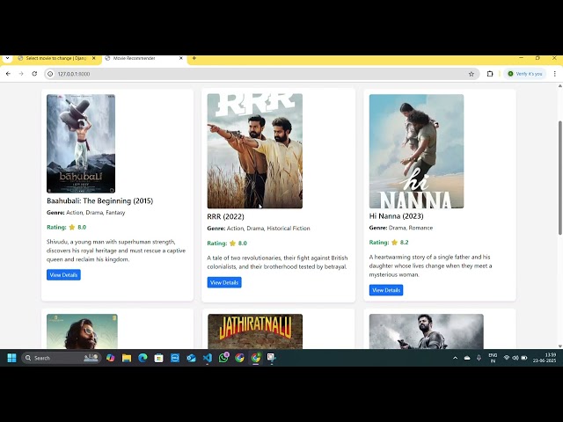Open the first Chrome taskbar icon
The image size is (563, 422).
tap(239, 358)
